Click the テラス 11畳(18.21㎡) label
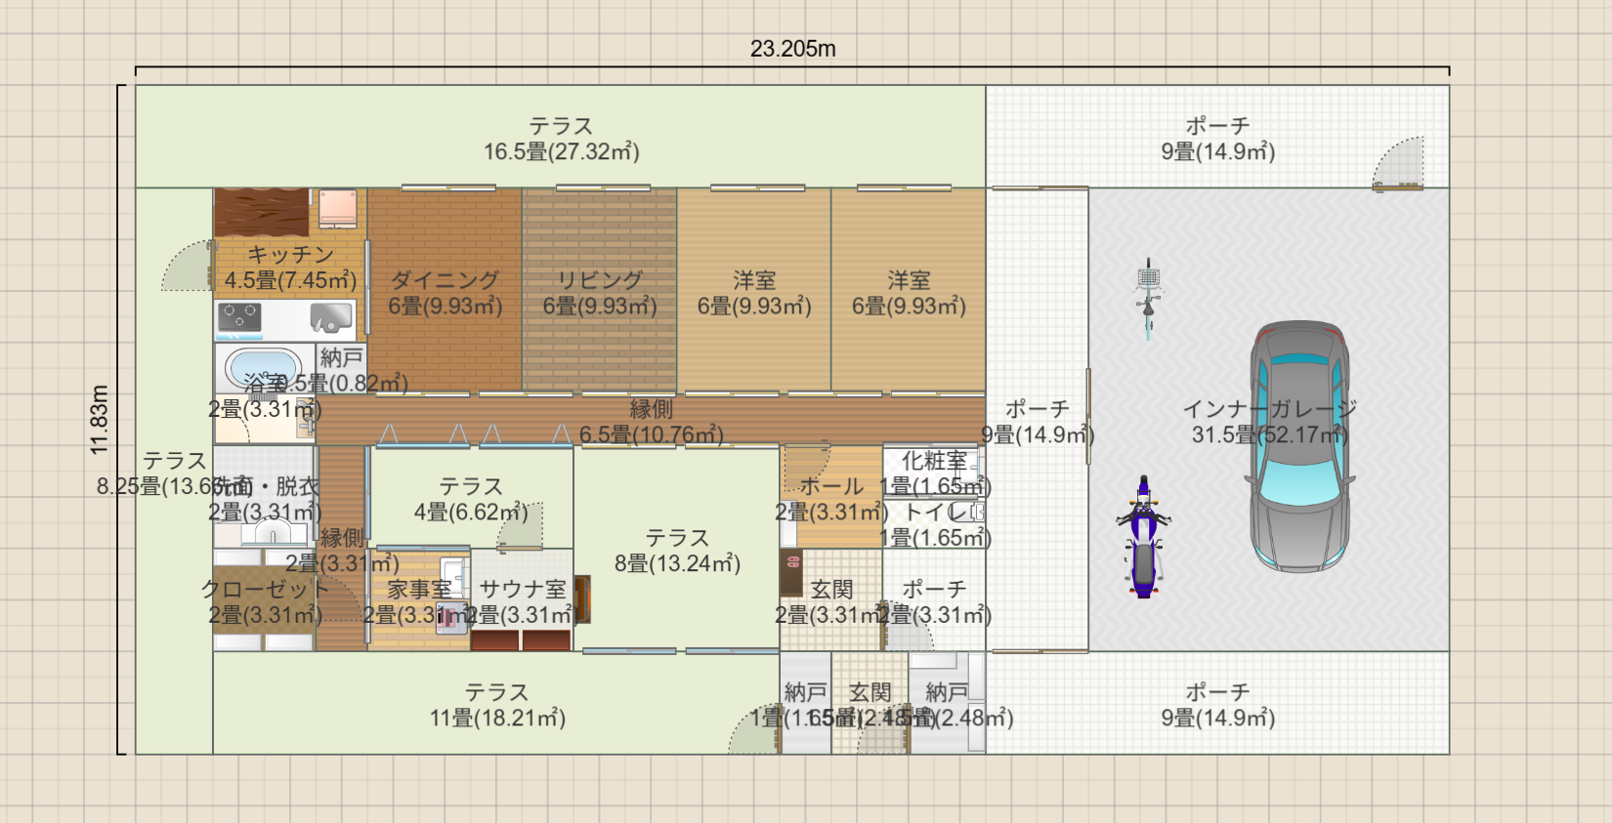 point(497,705)
